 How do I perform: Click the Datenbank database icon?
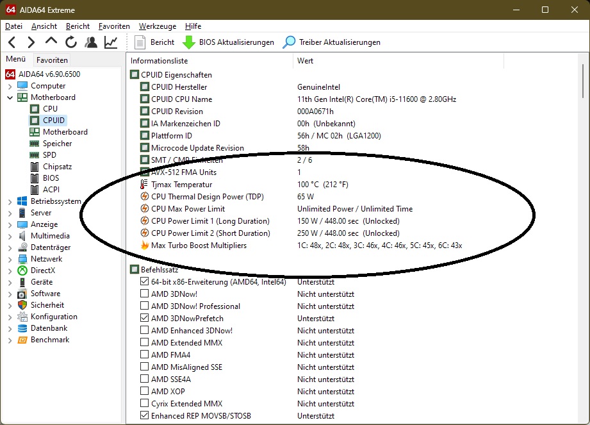22,328
